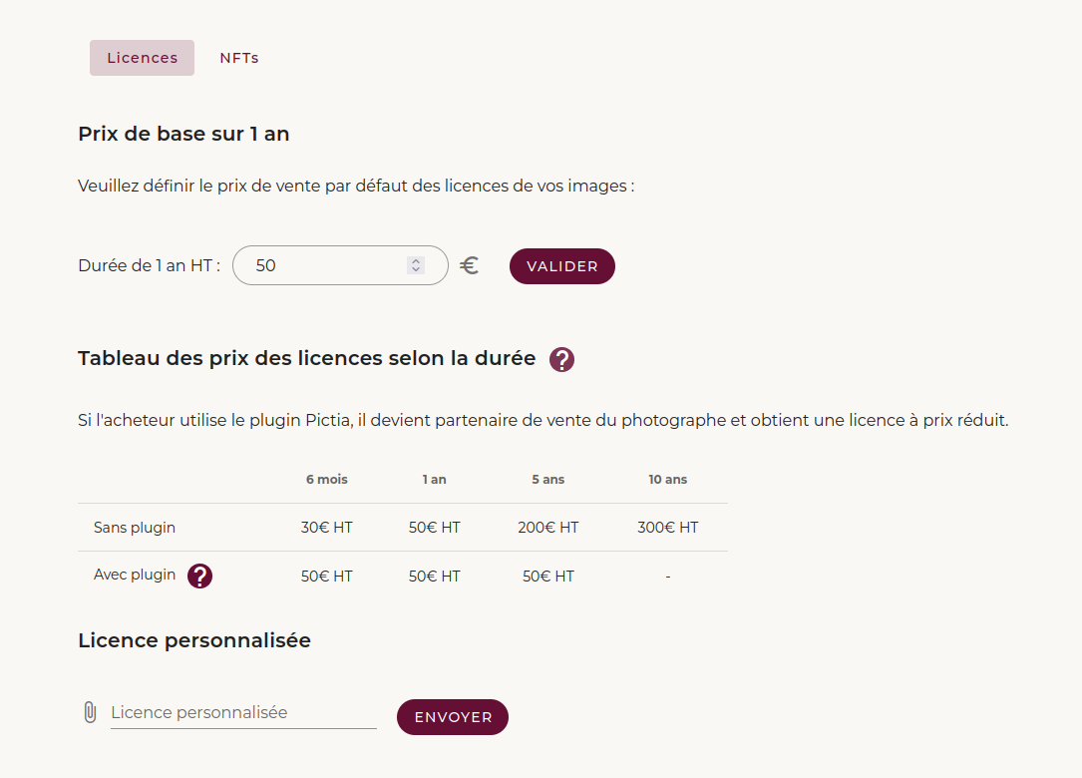Decrease the 1-year price with the down arrow
This screenshot has width=1082, height=778.
(416, 270)
